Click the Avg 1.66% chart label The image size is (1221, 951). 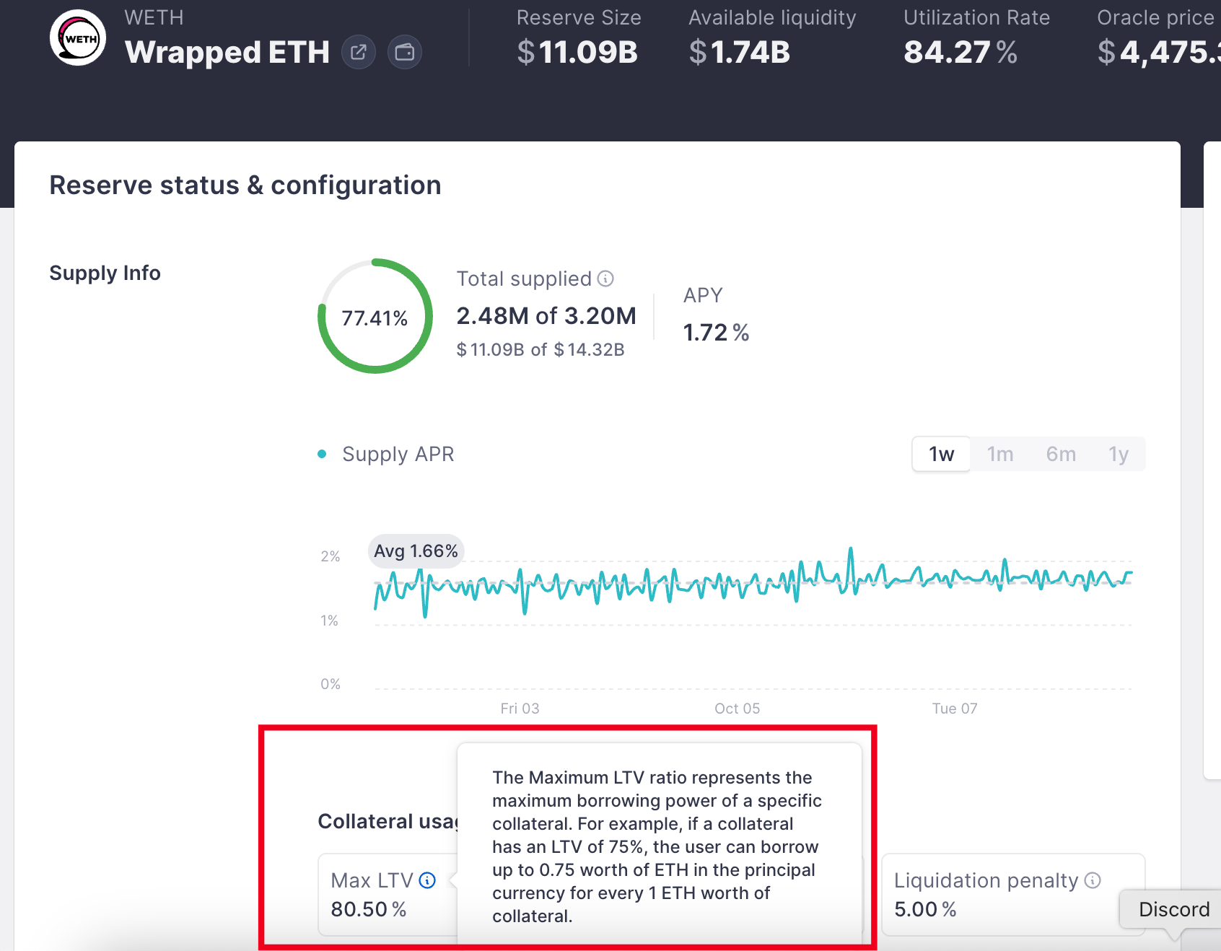(416, 551)
